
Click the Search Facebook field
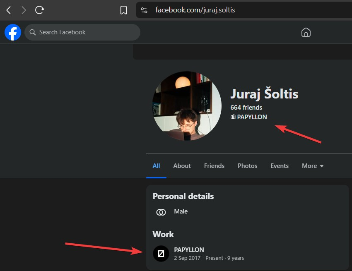click(82, 32)
